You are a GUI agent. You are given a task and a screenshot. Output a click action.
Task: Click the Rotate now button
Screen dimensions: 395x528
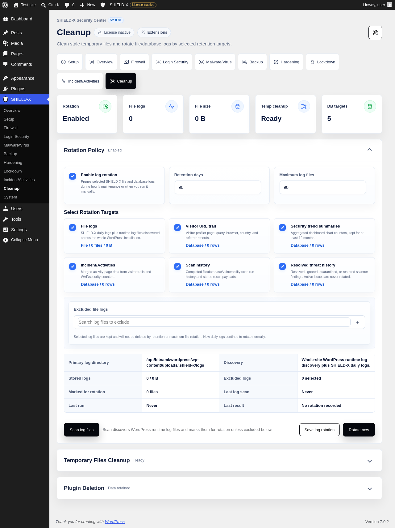pos(359,430)
